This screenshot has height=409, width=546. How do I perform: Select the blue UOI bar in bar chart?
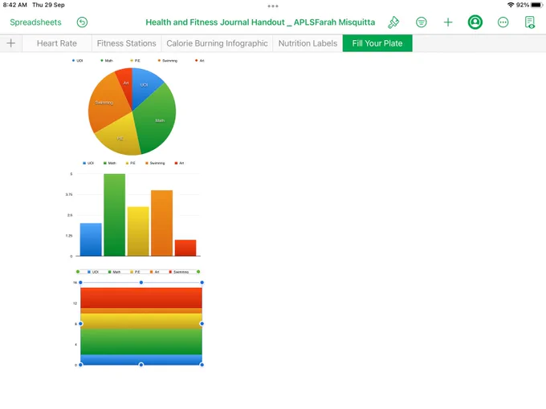click(x=91, y=240)
